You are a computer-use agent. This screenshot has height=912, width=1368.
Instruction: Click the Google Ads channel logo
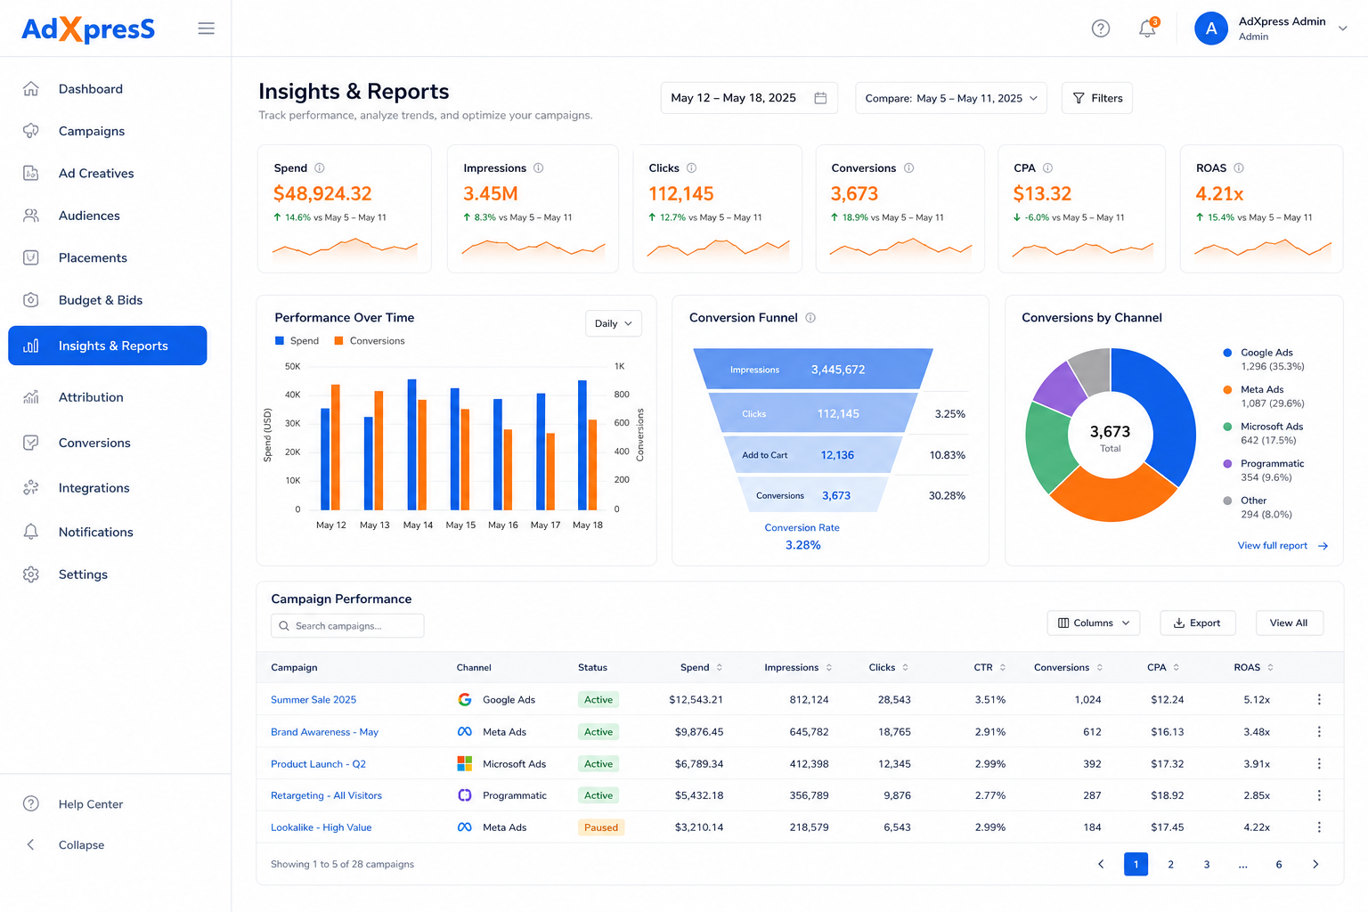(x=465, y=700)
